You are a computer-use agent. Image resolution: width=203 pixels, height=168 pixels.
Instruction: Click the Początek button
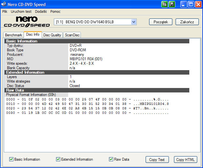coord(161,22)
